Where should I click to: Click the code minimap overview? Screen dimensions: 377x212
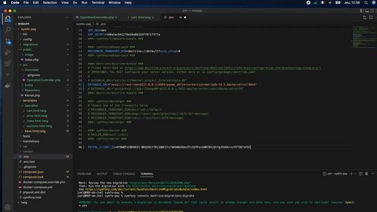point(364,37)
